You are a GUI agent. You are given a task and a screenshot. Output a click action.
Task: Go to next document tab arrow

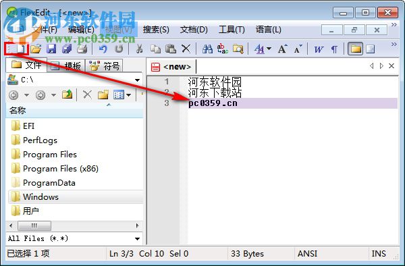point(381,66)
